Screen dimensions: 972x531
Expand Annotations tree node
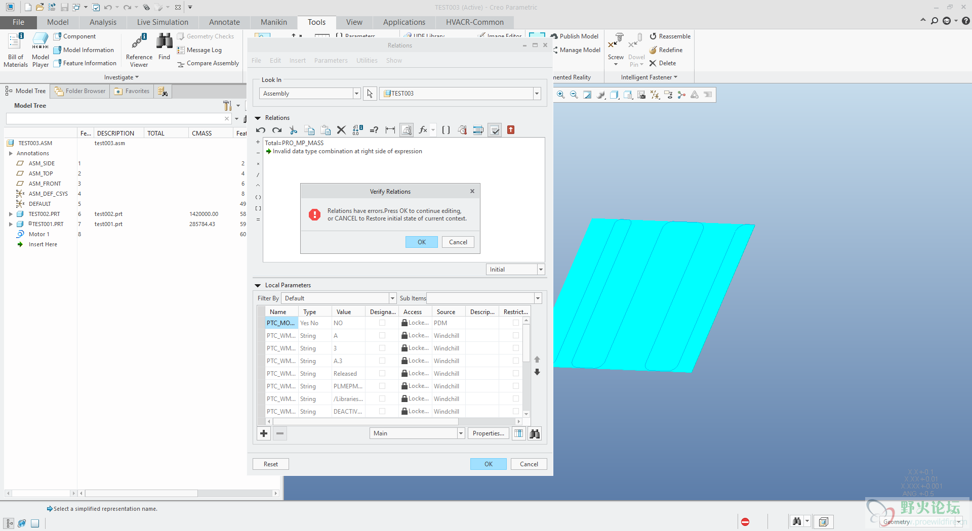[11, 153]
